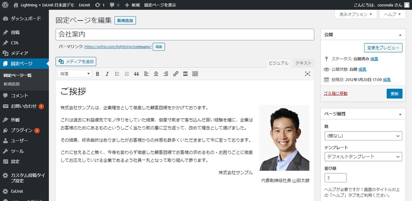
Task: Open the permalink witrp.com/lightning/company/
Action: (x=118, y=47)
